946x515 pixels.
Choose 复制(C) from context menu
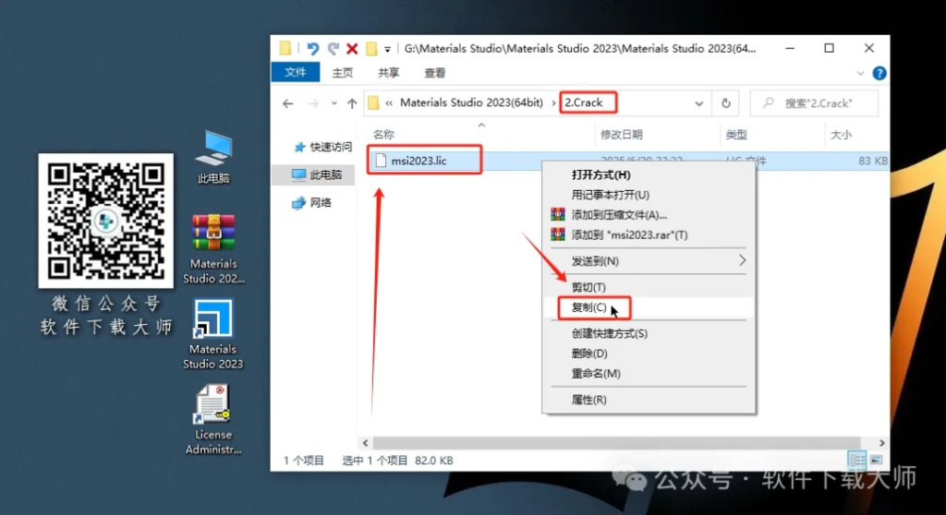[649, 307]
